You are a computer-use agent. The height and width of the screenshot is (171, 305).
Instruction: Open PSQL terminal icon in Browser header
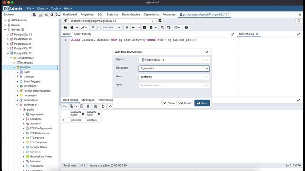coord(58,15)
